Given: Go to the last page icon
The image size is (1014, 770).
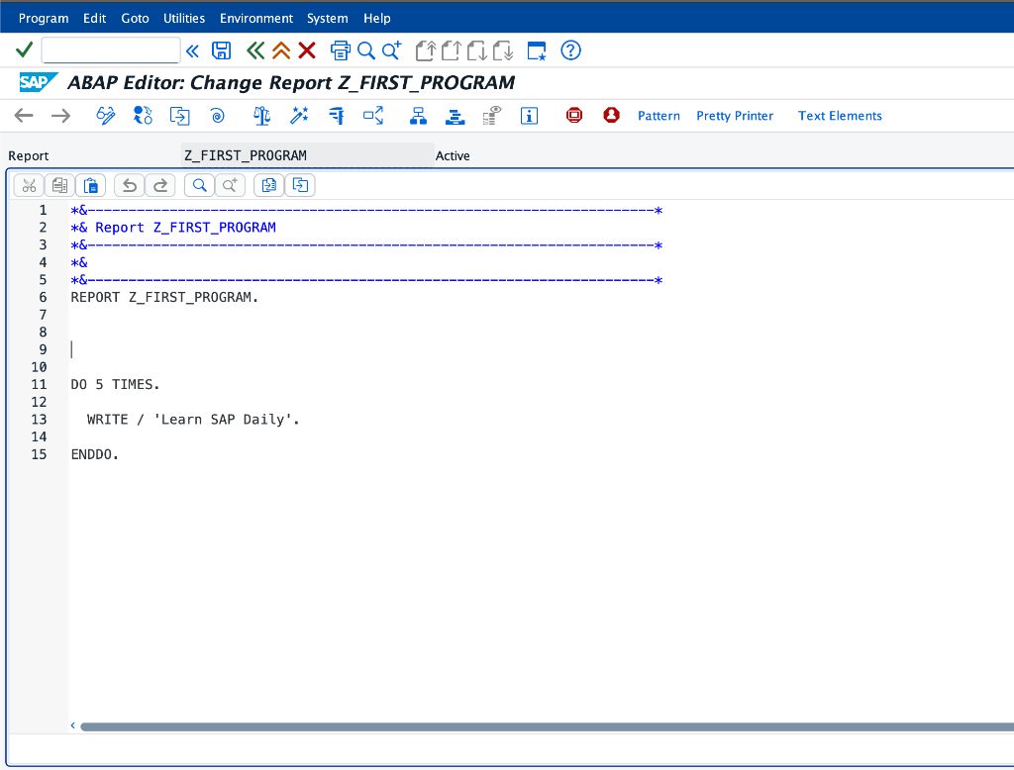Looking at the screenshot, I should pos(502,50).
